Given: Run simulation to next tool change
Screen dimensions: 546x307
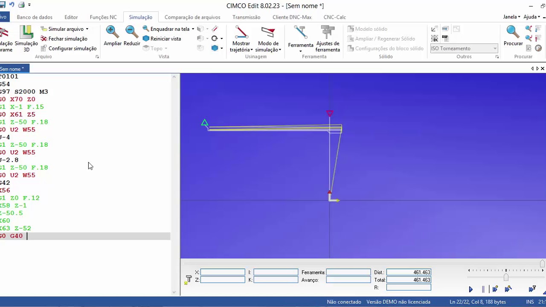Looking at the screenshot, I should [x=532, y=289].
